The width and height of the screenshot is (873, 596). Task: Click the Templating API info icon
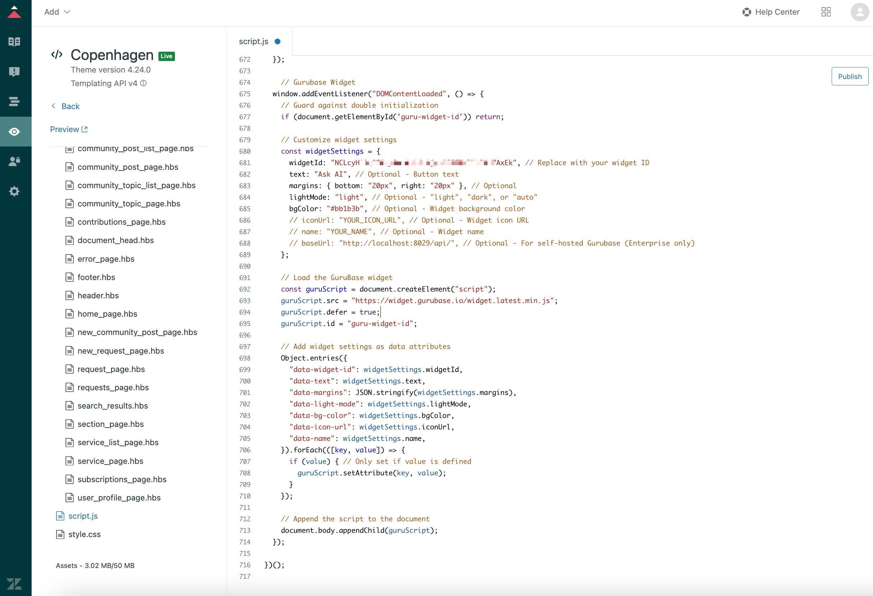tap(143, 83)
